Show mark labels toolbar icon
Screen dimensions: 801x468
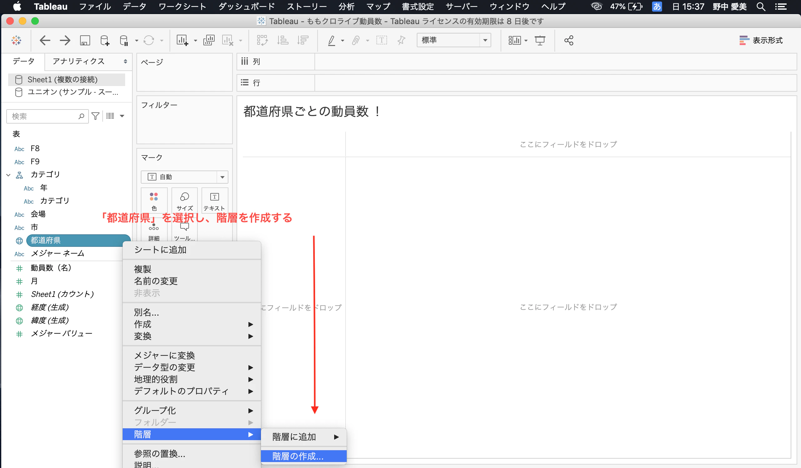381,40
